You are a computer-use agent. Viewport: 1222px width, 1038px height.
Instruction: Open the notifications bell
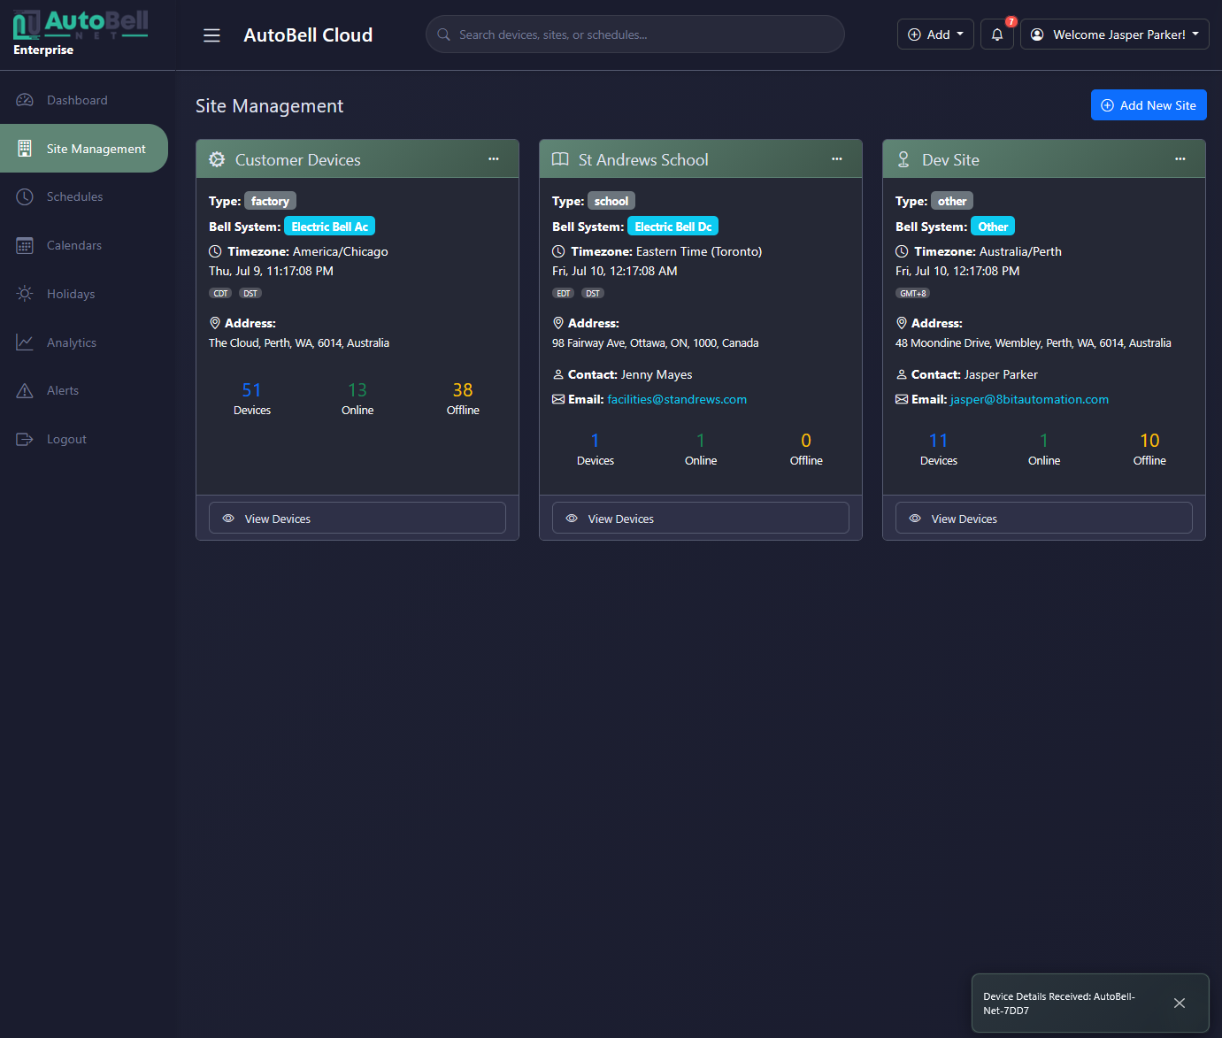coord(997,35)
